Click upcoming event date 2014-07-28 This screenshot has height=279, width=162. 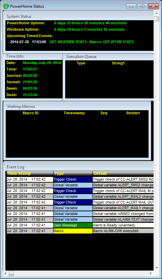(x=19, y=42)
